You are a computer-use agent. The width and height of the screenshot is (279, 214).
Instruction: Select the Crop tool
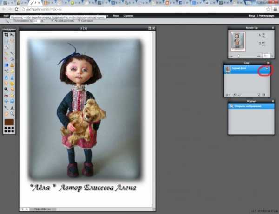pyautogui.click(x=6, y=35)
